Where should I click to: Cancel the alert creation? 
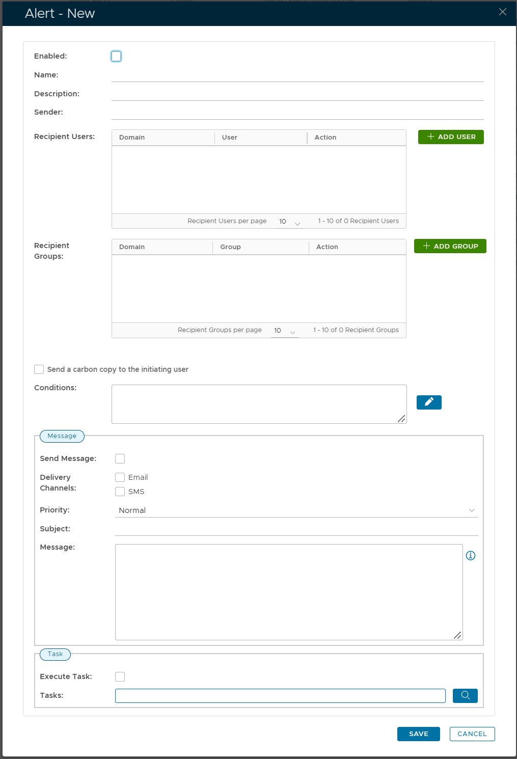click(472, 734)
